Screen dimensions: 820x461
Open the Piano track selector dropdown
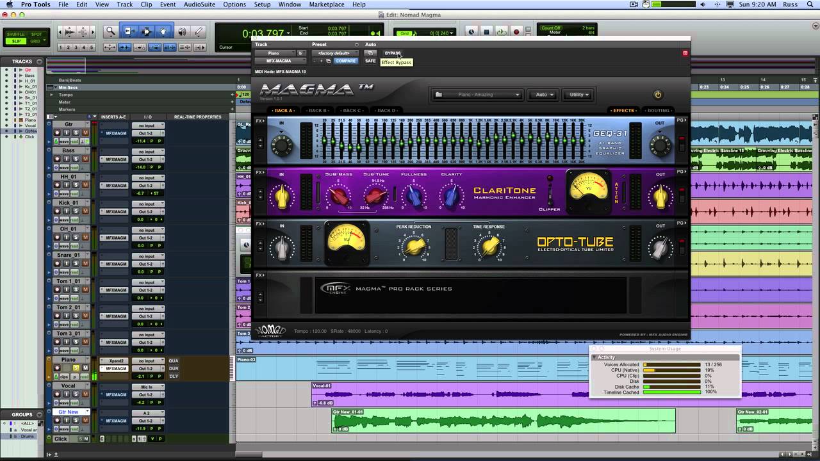pos(275,53)
